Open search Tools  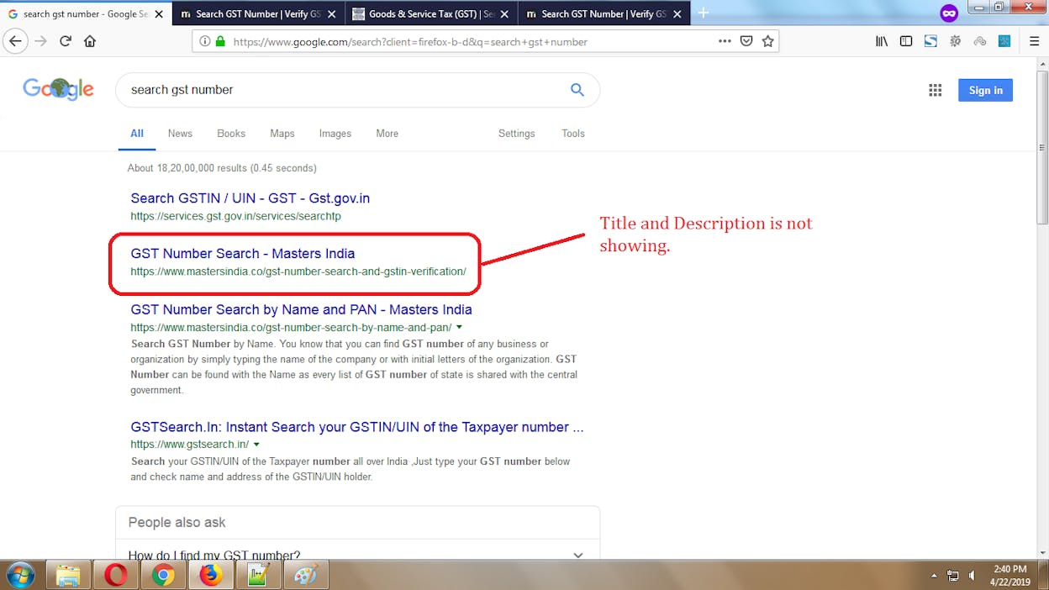[573, 134]
